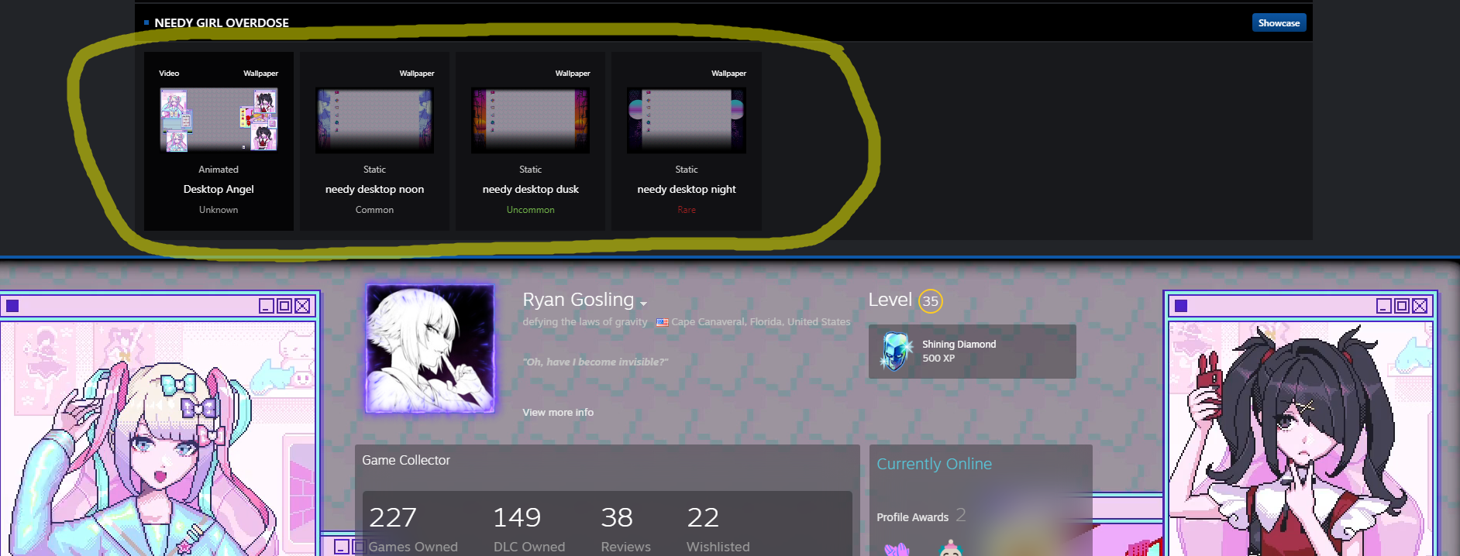Image resolution: width=1460 pixels, height=556 pixels.
Task: Open the needy desktop noon wallpaper thumbnail
Action: tap(374, 120)
